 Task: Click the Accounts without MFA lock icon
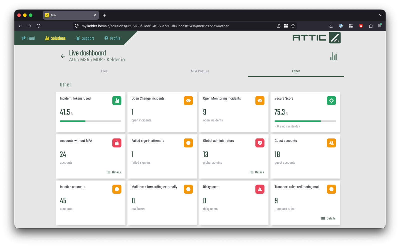click(x=117, y=143)
